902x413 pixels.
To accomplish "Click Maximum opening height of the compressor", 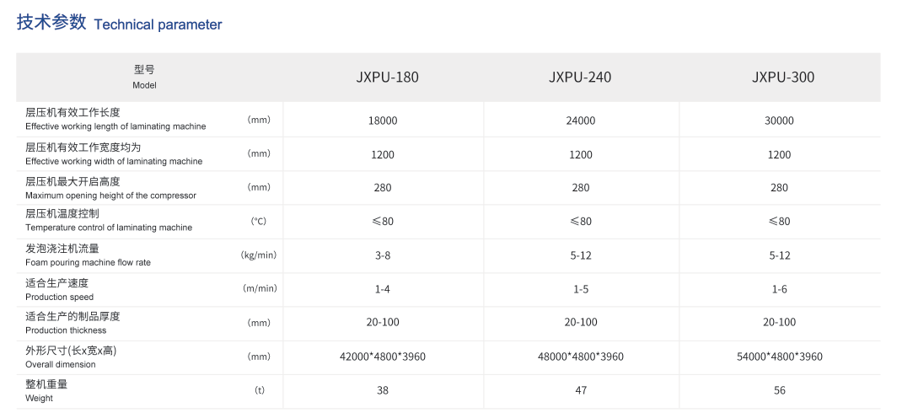I will pos(111,196).
